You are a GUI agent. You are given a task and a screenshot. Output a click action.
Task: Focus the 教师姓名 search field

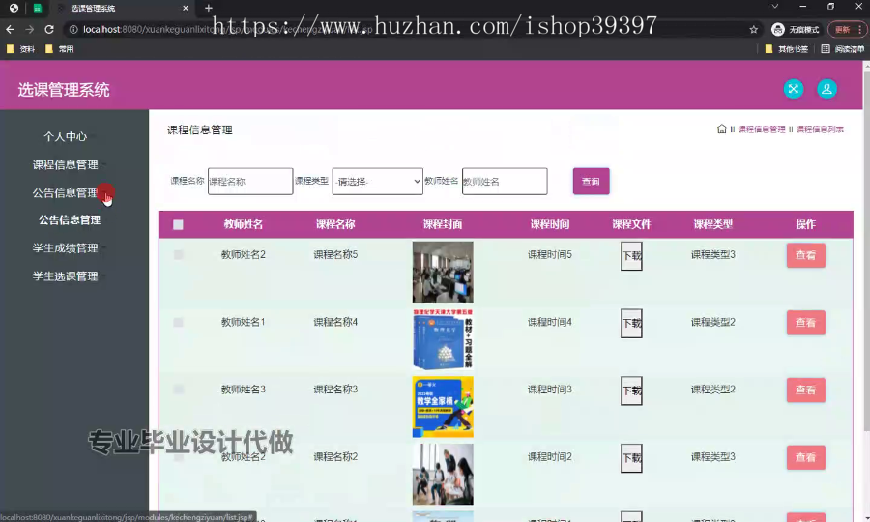(505, 182)
